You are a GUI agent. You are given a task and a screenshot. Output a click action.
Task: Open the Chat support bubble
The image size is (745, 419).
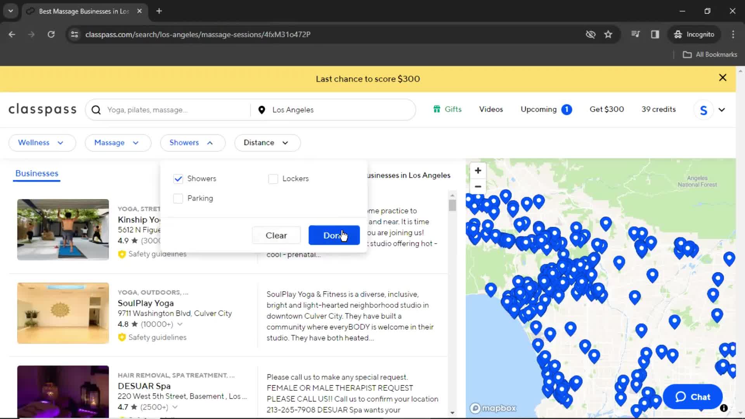pyautogui.click(x=693, y=397)
